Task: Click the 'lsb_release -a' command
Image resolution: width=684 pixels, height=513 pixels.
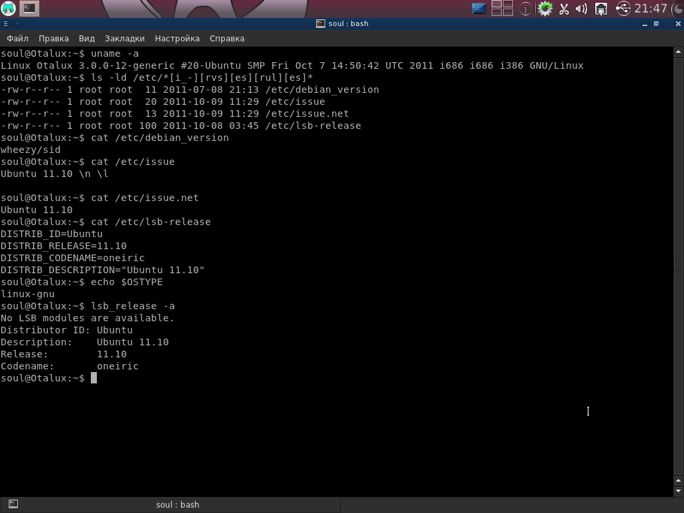Action: point(133,306)
